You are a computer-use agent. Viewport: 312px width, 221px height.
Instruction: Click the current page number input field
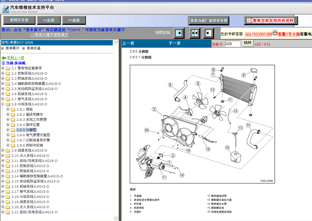coord(232,44)
